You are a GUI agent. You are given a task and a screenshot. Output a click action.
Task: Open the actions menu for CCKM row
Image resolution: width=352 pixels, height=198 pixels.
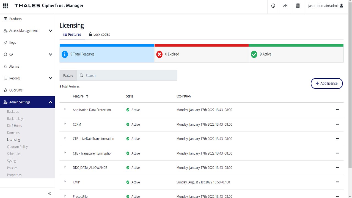[337, 124]
